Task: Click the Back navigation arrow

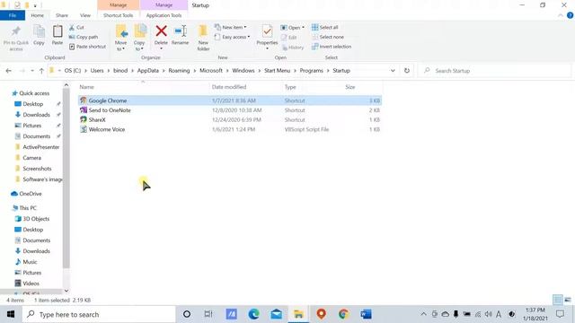Action: [9, 71]
